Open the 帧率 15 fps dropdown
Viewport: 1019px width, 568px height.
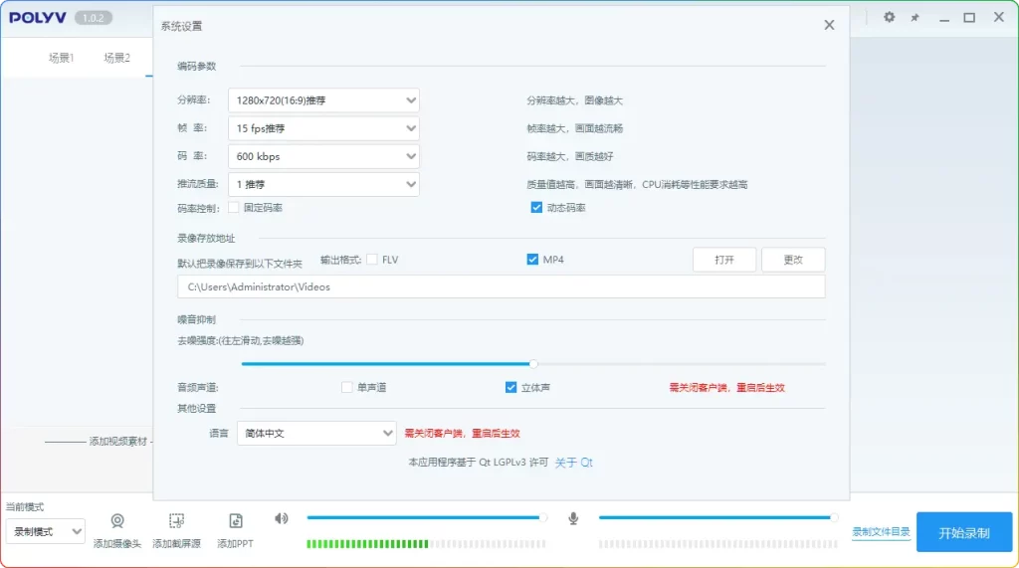pyautogui.click(x=323, y=128)
